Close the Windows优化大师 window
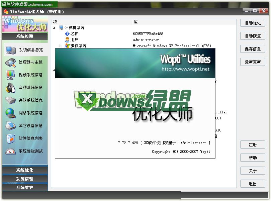This screenshot has height=201, width=271. (264, 11)
